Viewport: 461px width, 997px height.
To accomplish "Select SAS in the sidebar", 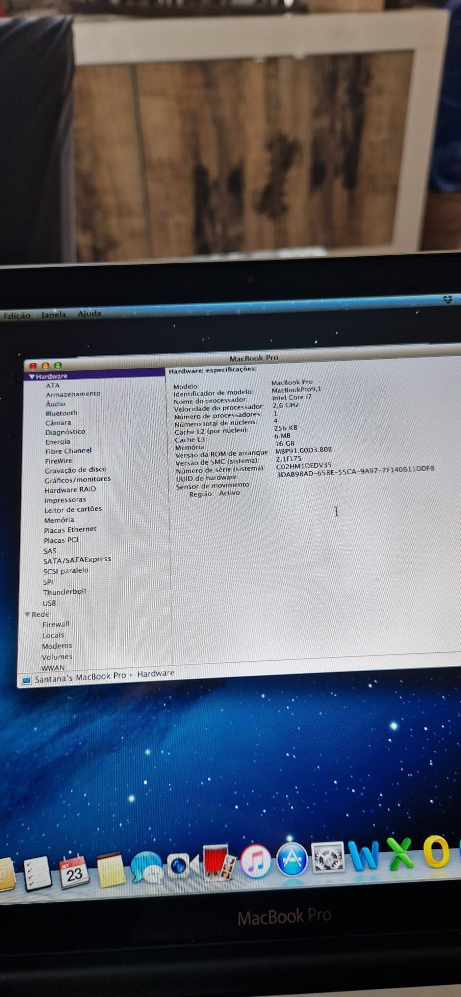I will (50, 551).
